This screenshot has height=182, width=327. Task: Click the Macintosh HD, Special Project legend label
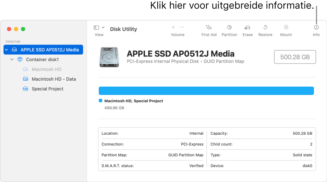coord(134,101)
